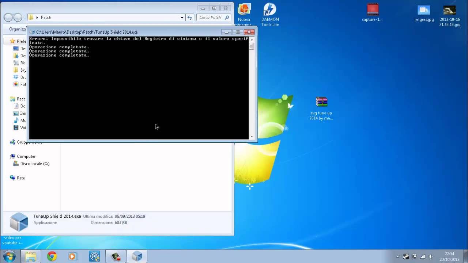The width and height of the screenshot is (468, 263).
Task: Open the network signal tray icon
Action: [423, 256]
